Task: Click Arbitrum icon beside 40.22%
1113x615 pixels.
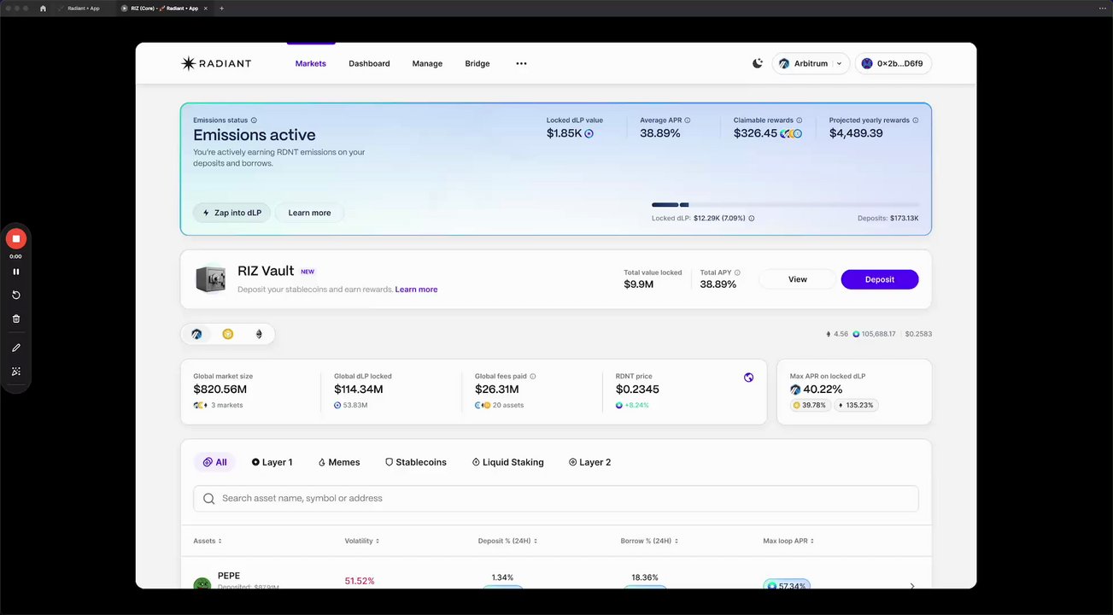Action: pos(795,389)
